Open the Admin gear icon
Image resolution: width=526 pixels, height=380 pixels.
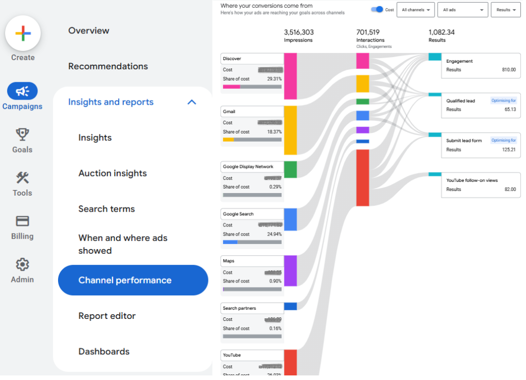pos(22,265)
